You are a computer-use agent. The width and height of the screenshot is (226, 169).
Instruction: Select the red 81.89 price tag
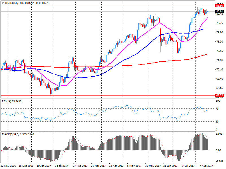[220, 6]
